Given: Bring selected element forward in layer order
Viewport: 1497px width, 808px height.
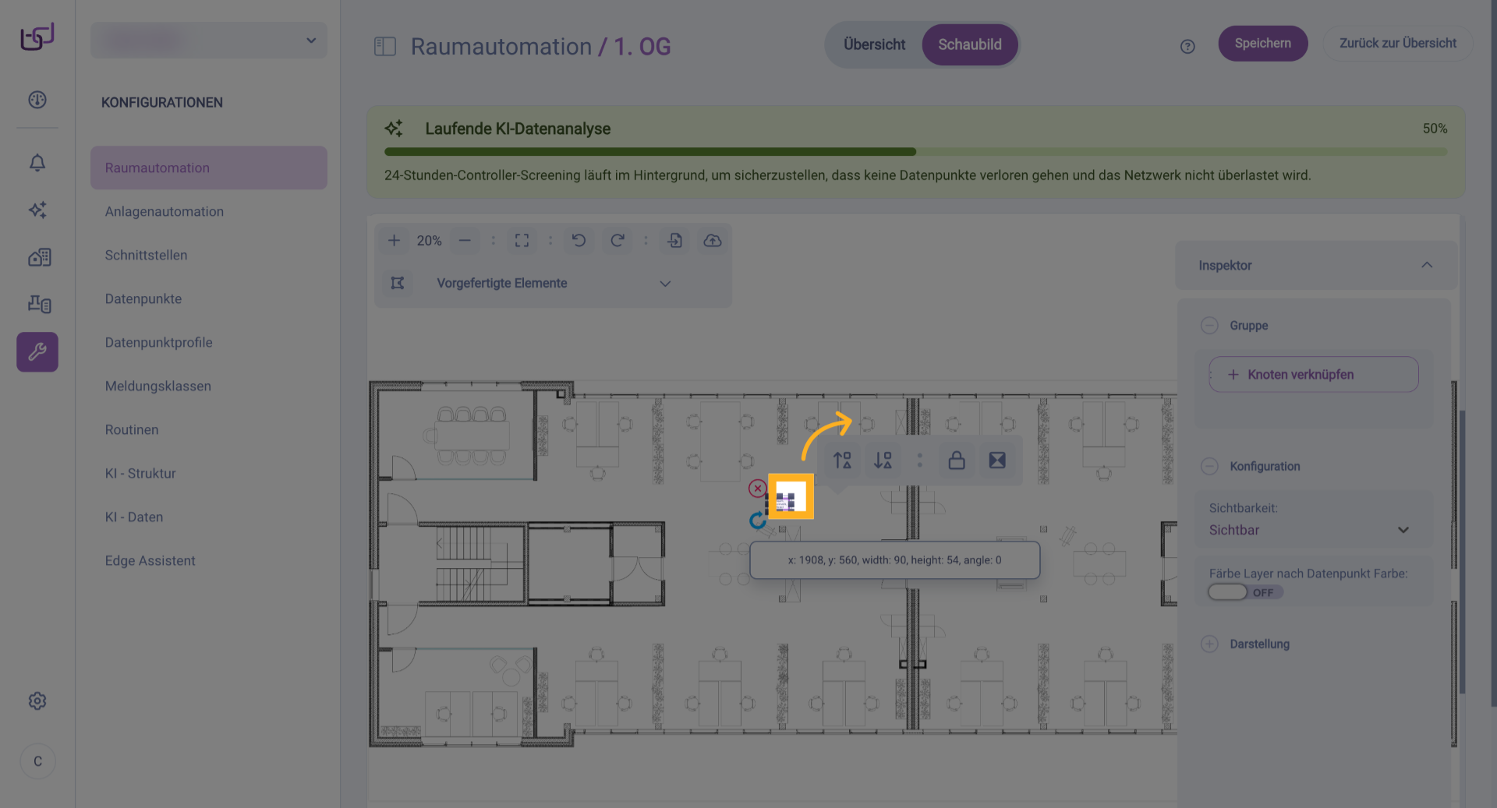Looking at the screenshot, I should [x=842, y=460].
